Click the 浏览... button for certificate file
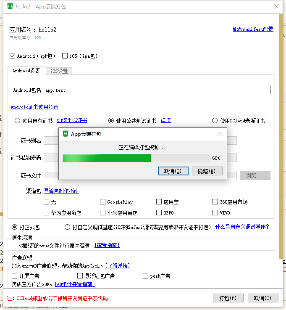286x310 pixels. tap(255, 175)
